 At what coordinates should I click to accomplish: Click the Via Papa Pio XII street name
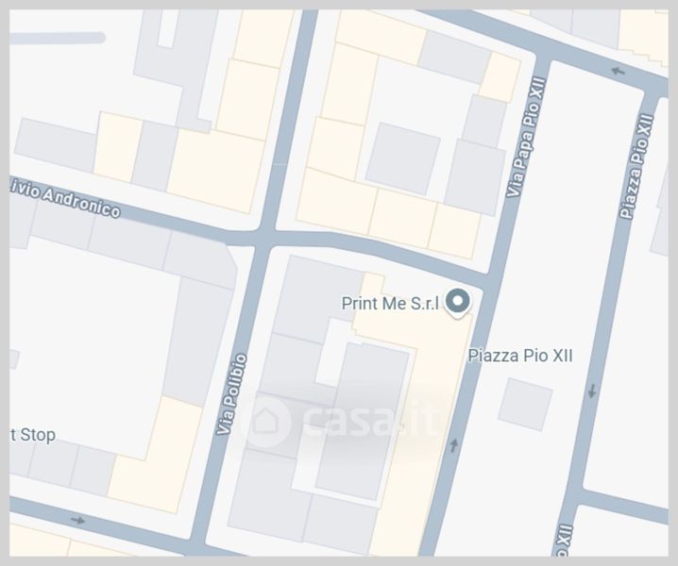pos(526,138)
